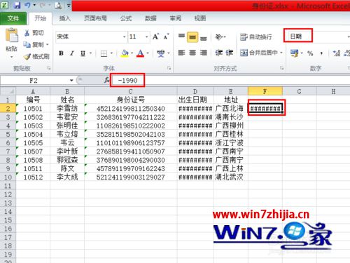This screenshot has width=350, height=263.
Task: Expand the Name Box dropdown arrow
Action: 71,81
